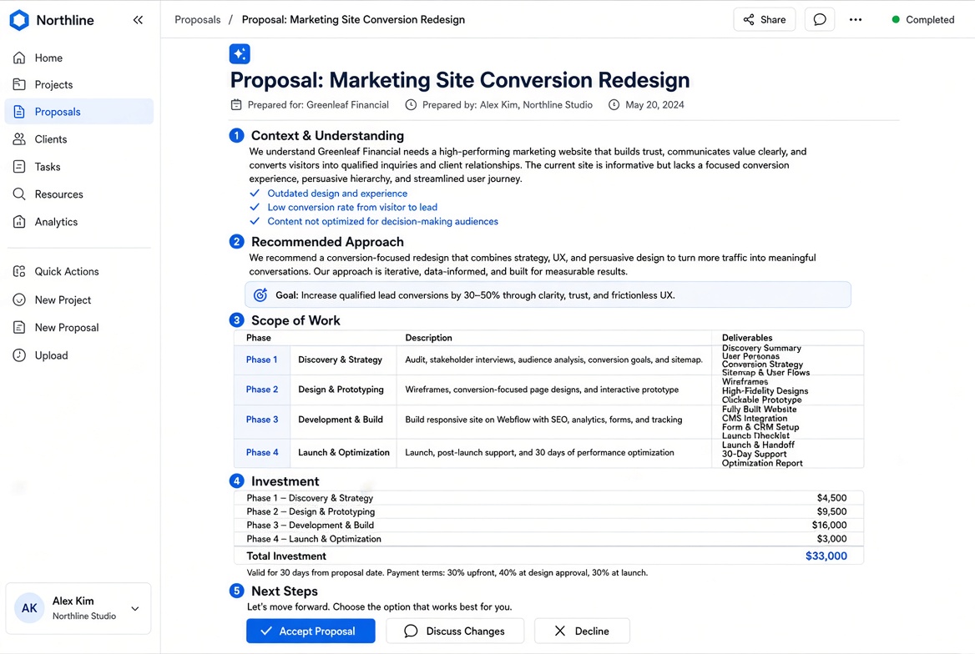Open Home in the sidebar

click(79, 58)
